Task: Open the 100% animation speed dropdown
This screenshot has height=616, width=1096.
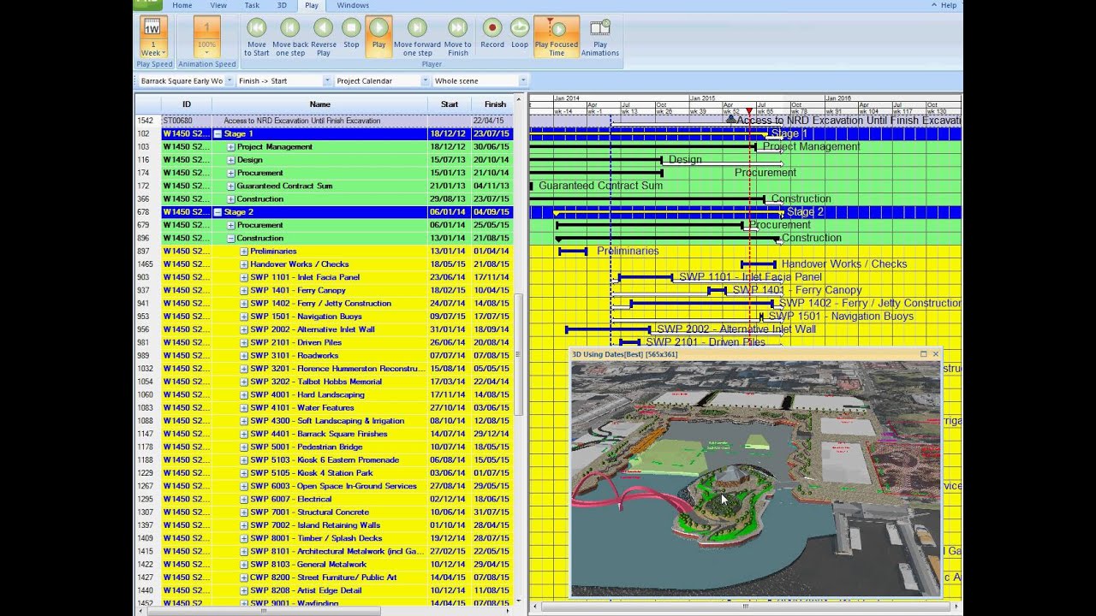Action: point(206,37)
